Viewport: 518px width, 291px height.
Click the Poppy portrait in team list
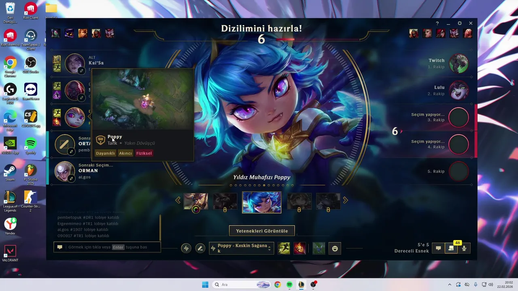point(75,117)
